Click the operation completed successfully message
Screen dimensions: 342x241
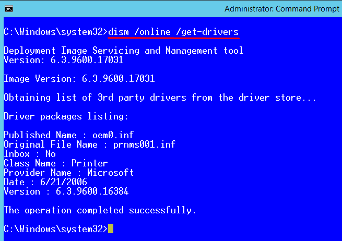(100, 210)
